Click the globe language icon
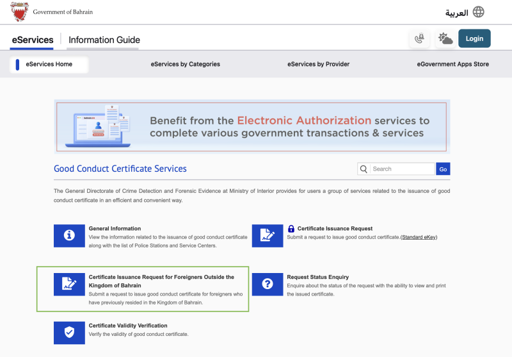This screenshot has height=357, width=512. tap(478, 12)
